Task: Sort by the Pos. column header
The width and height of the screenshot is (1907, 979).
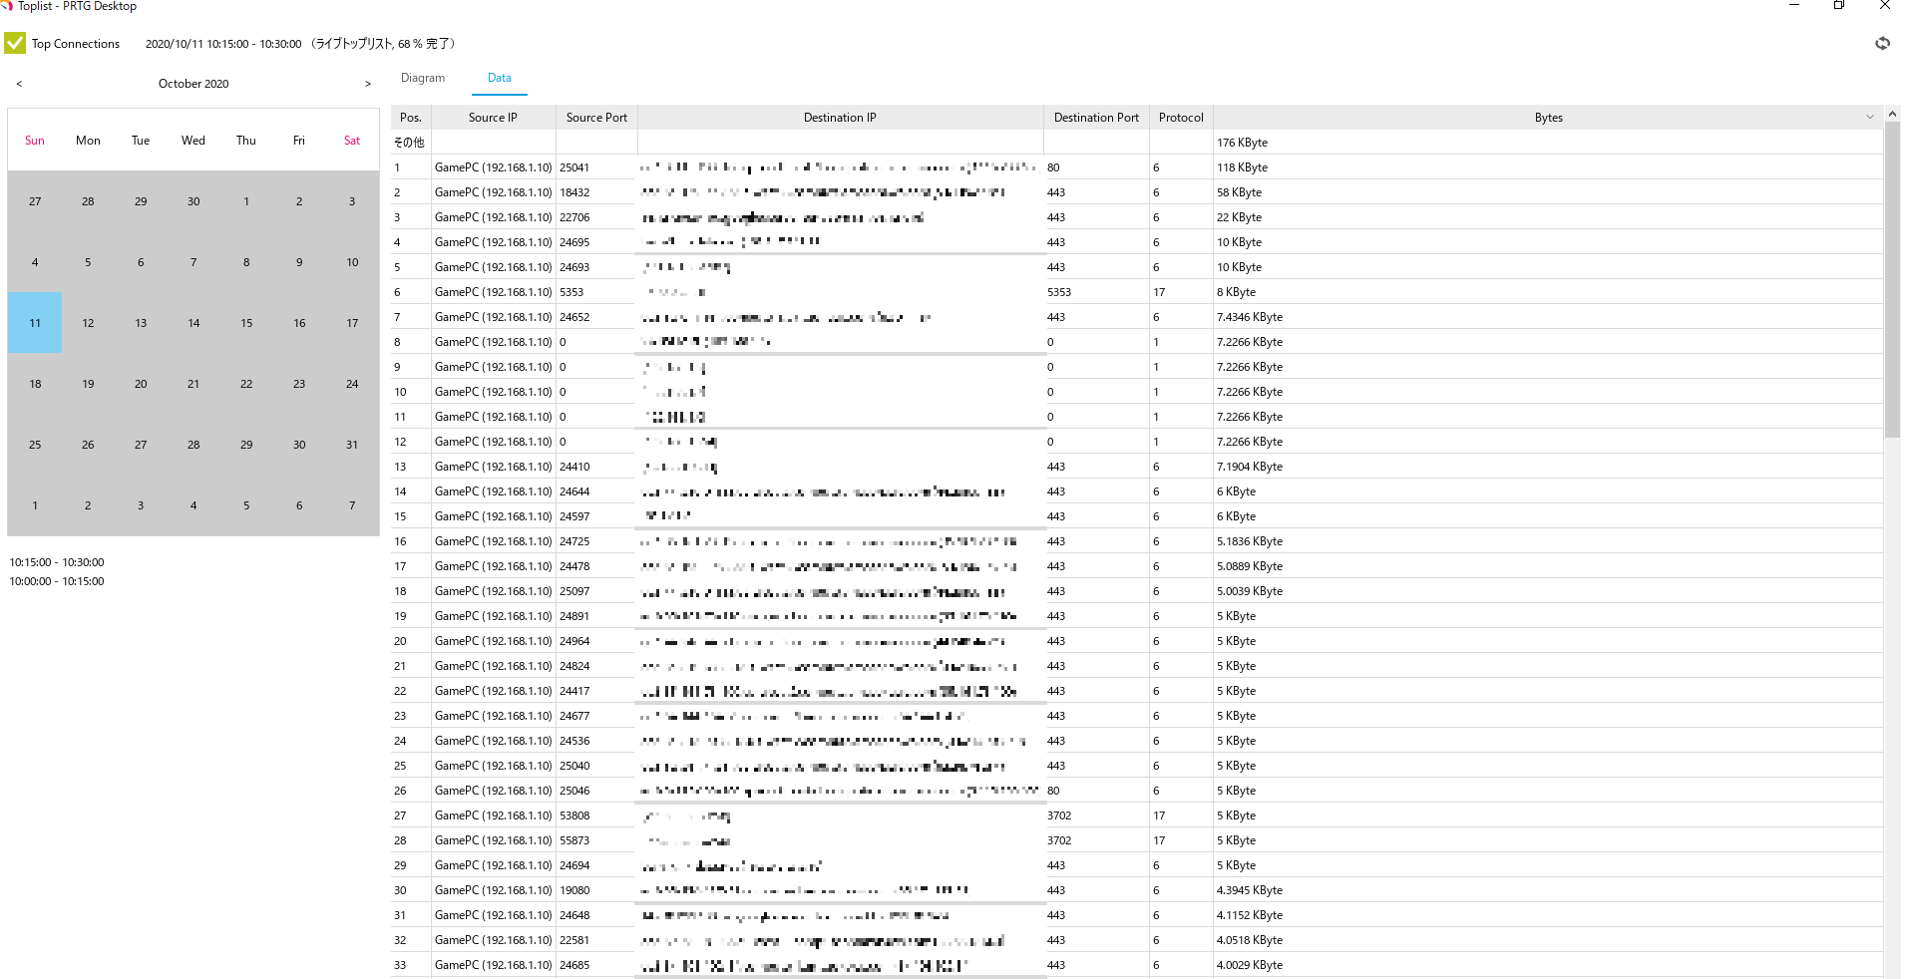Action: [411, 118]
